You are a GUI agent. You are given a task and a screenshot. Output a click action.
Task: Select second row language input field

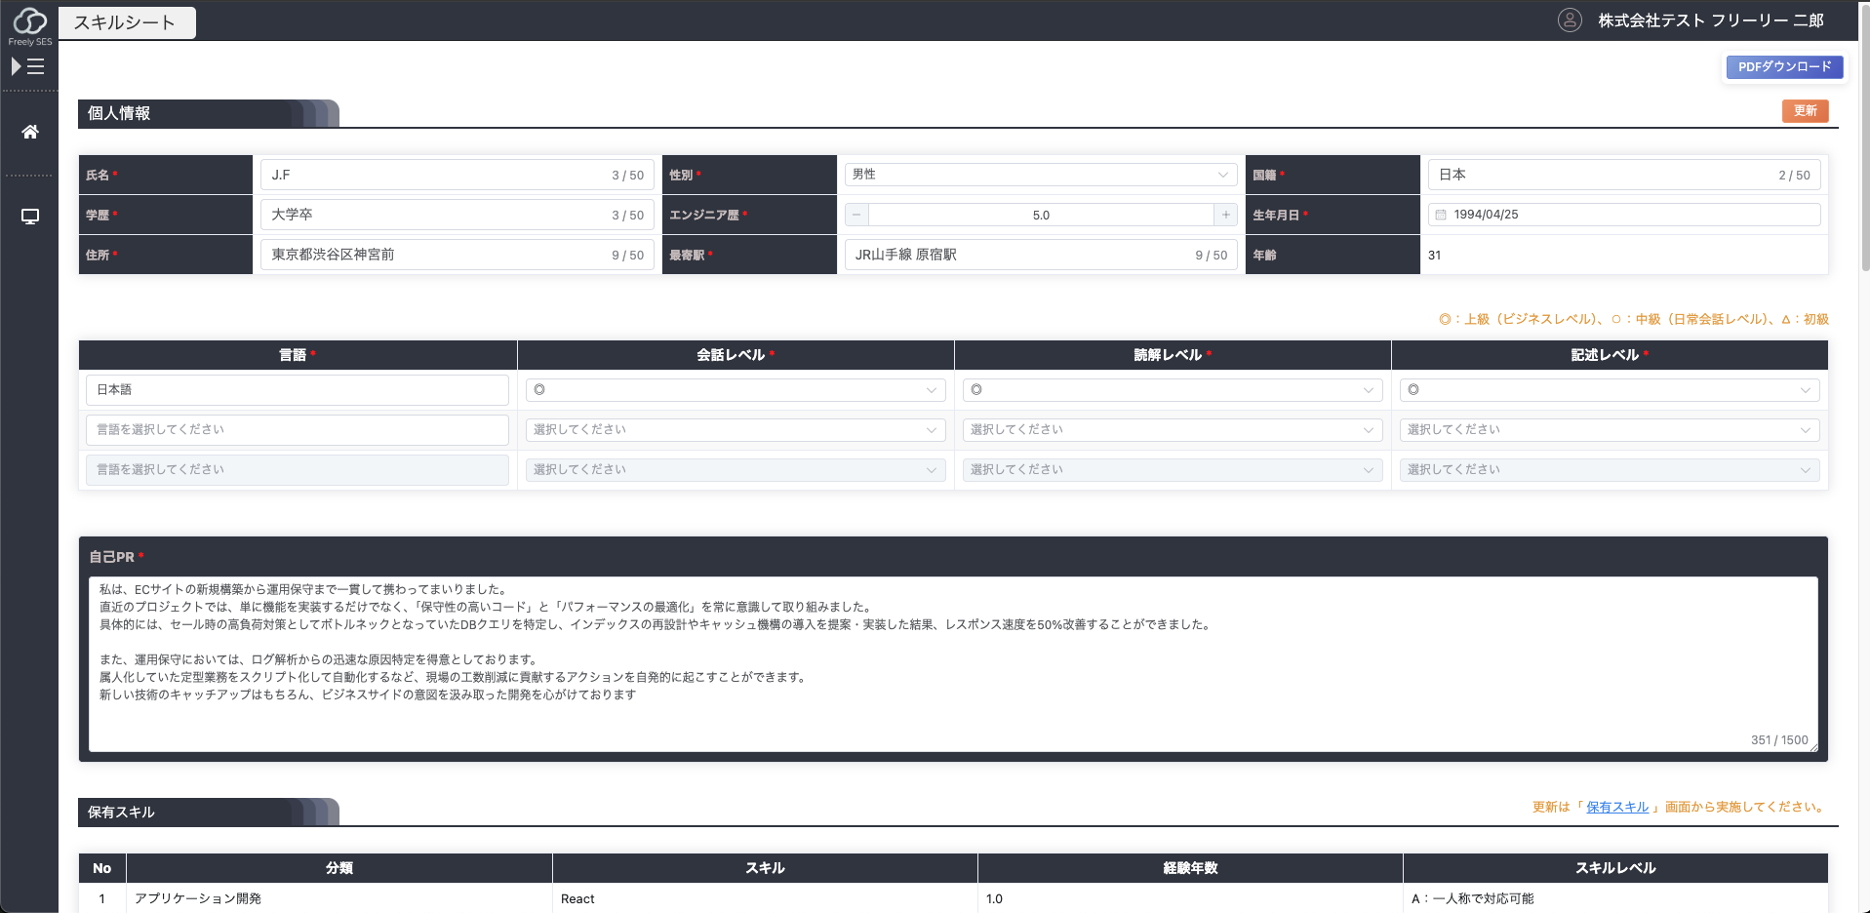[x=298, y=430]
